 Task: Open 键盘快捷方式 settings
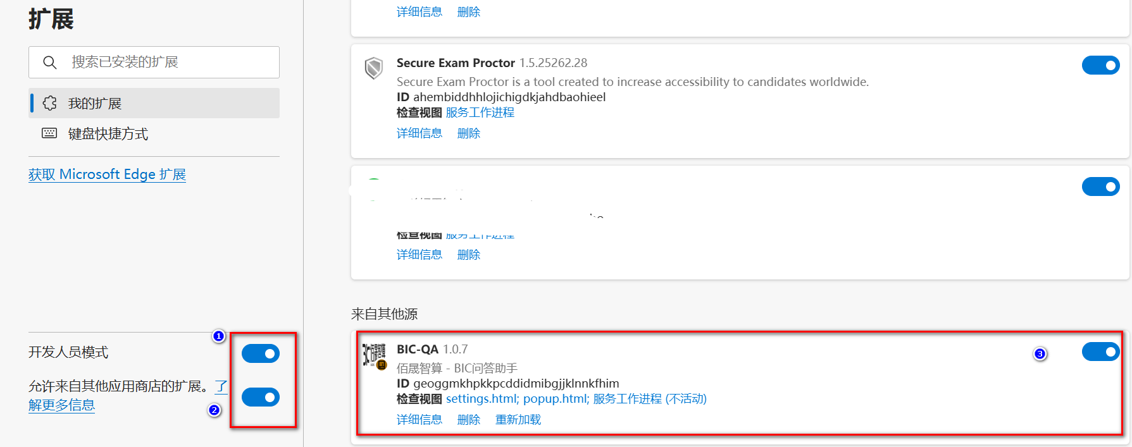tap(108, 133)
